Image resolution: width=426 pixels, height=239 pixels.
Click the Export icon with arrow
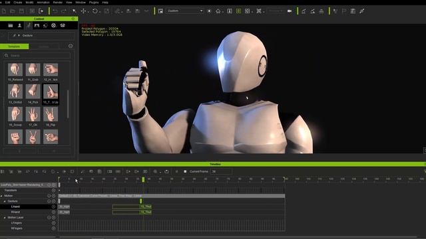(41, 11)
